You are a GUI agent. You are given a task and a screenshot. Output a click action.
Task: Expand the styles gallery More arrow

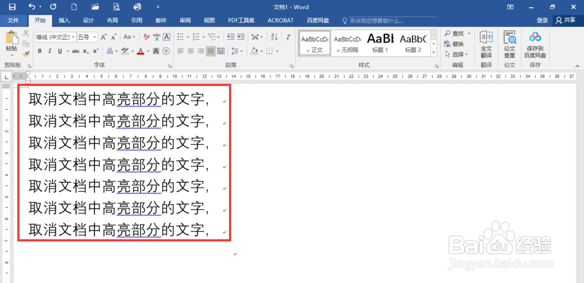[434, 53]
